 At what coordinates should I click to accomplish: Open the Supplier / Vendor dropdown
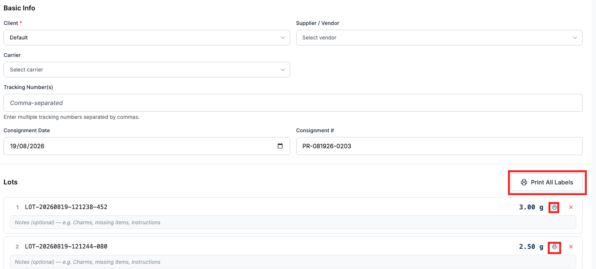pos(439,38)
